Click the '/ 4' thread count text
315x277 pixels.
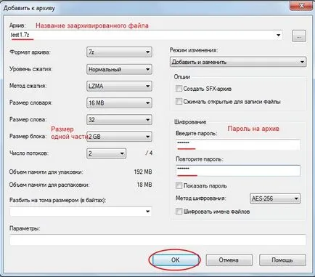[149, 153]
